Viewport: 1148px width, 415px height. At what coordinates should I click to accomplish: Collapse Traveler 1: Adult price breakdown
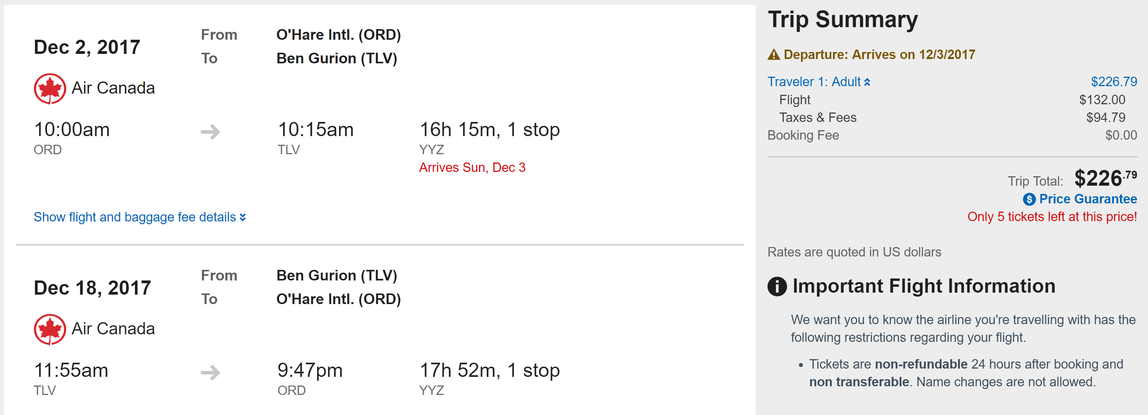click(x=814, y=82)
